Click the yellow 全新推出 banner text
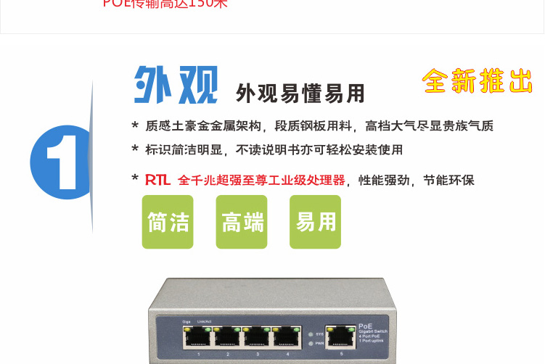 point(478,80)
